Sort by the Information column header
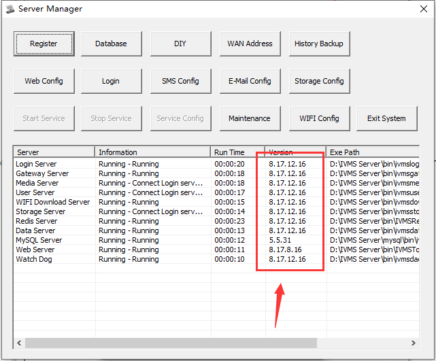The height and width of the screenshot is (361, 436). coord(152,152)
